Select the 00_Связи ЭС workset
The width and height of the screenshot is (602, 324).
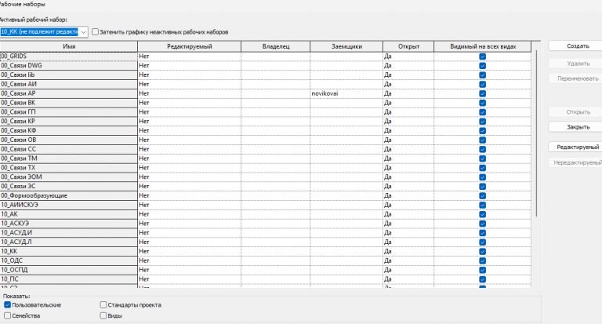69,186
